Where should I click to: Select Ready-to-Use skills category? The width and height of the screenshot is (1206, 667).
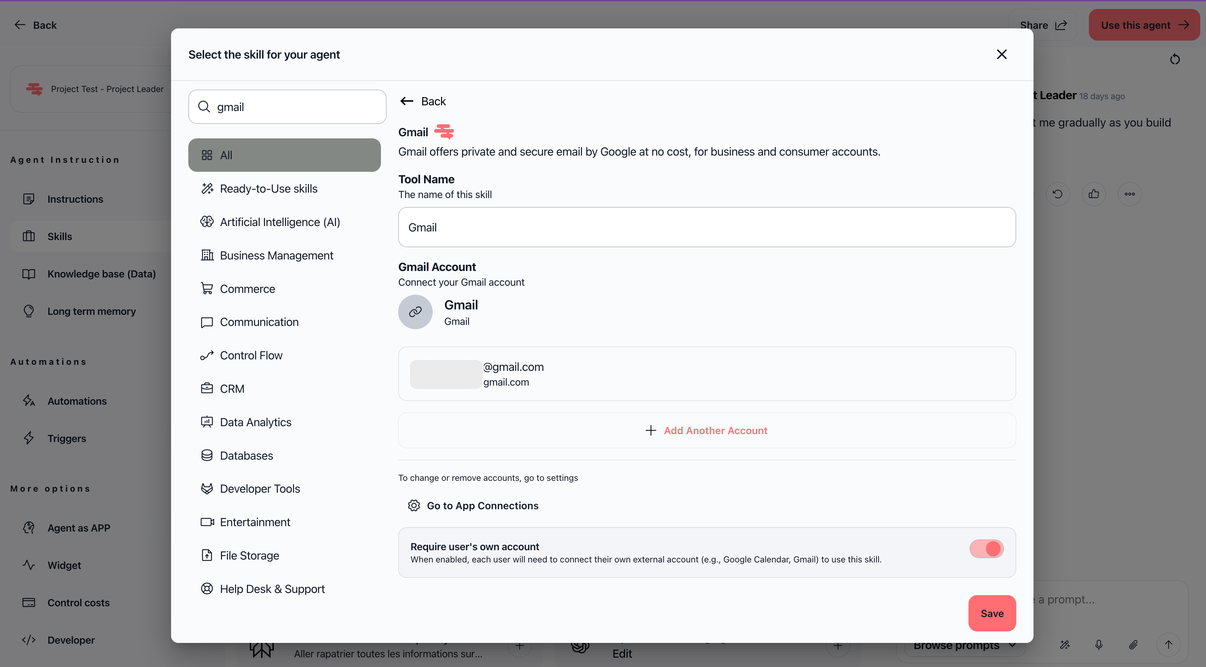284,189
